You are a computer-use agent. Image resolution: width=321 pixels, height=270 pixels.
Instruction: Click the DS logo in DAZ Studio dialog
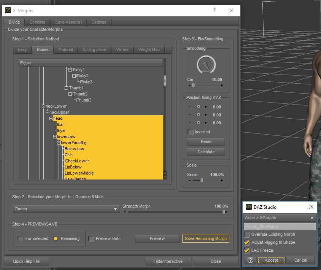tap(248, 207)
